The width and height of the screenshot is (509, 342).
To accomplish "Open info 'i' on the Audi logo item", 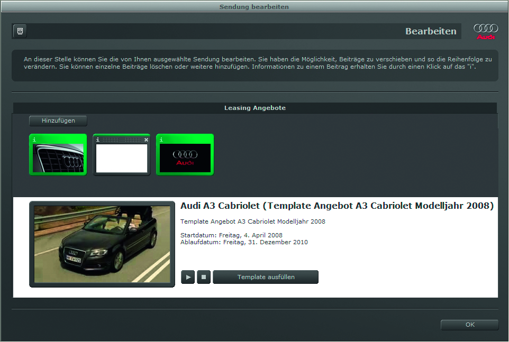I will coord(161,140).
